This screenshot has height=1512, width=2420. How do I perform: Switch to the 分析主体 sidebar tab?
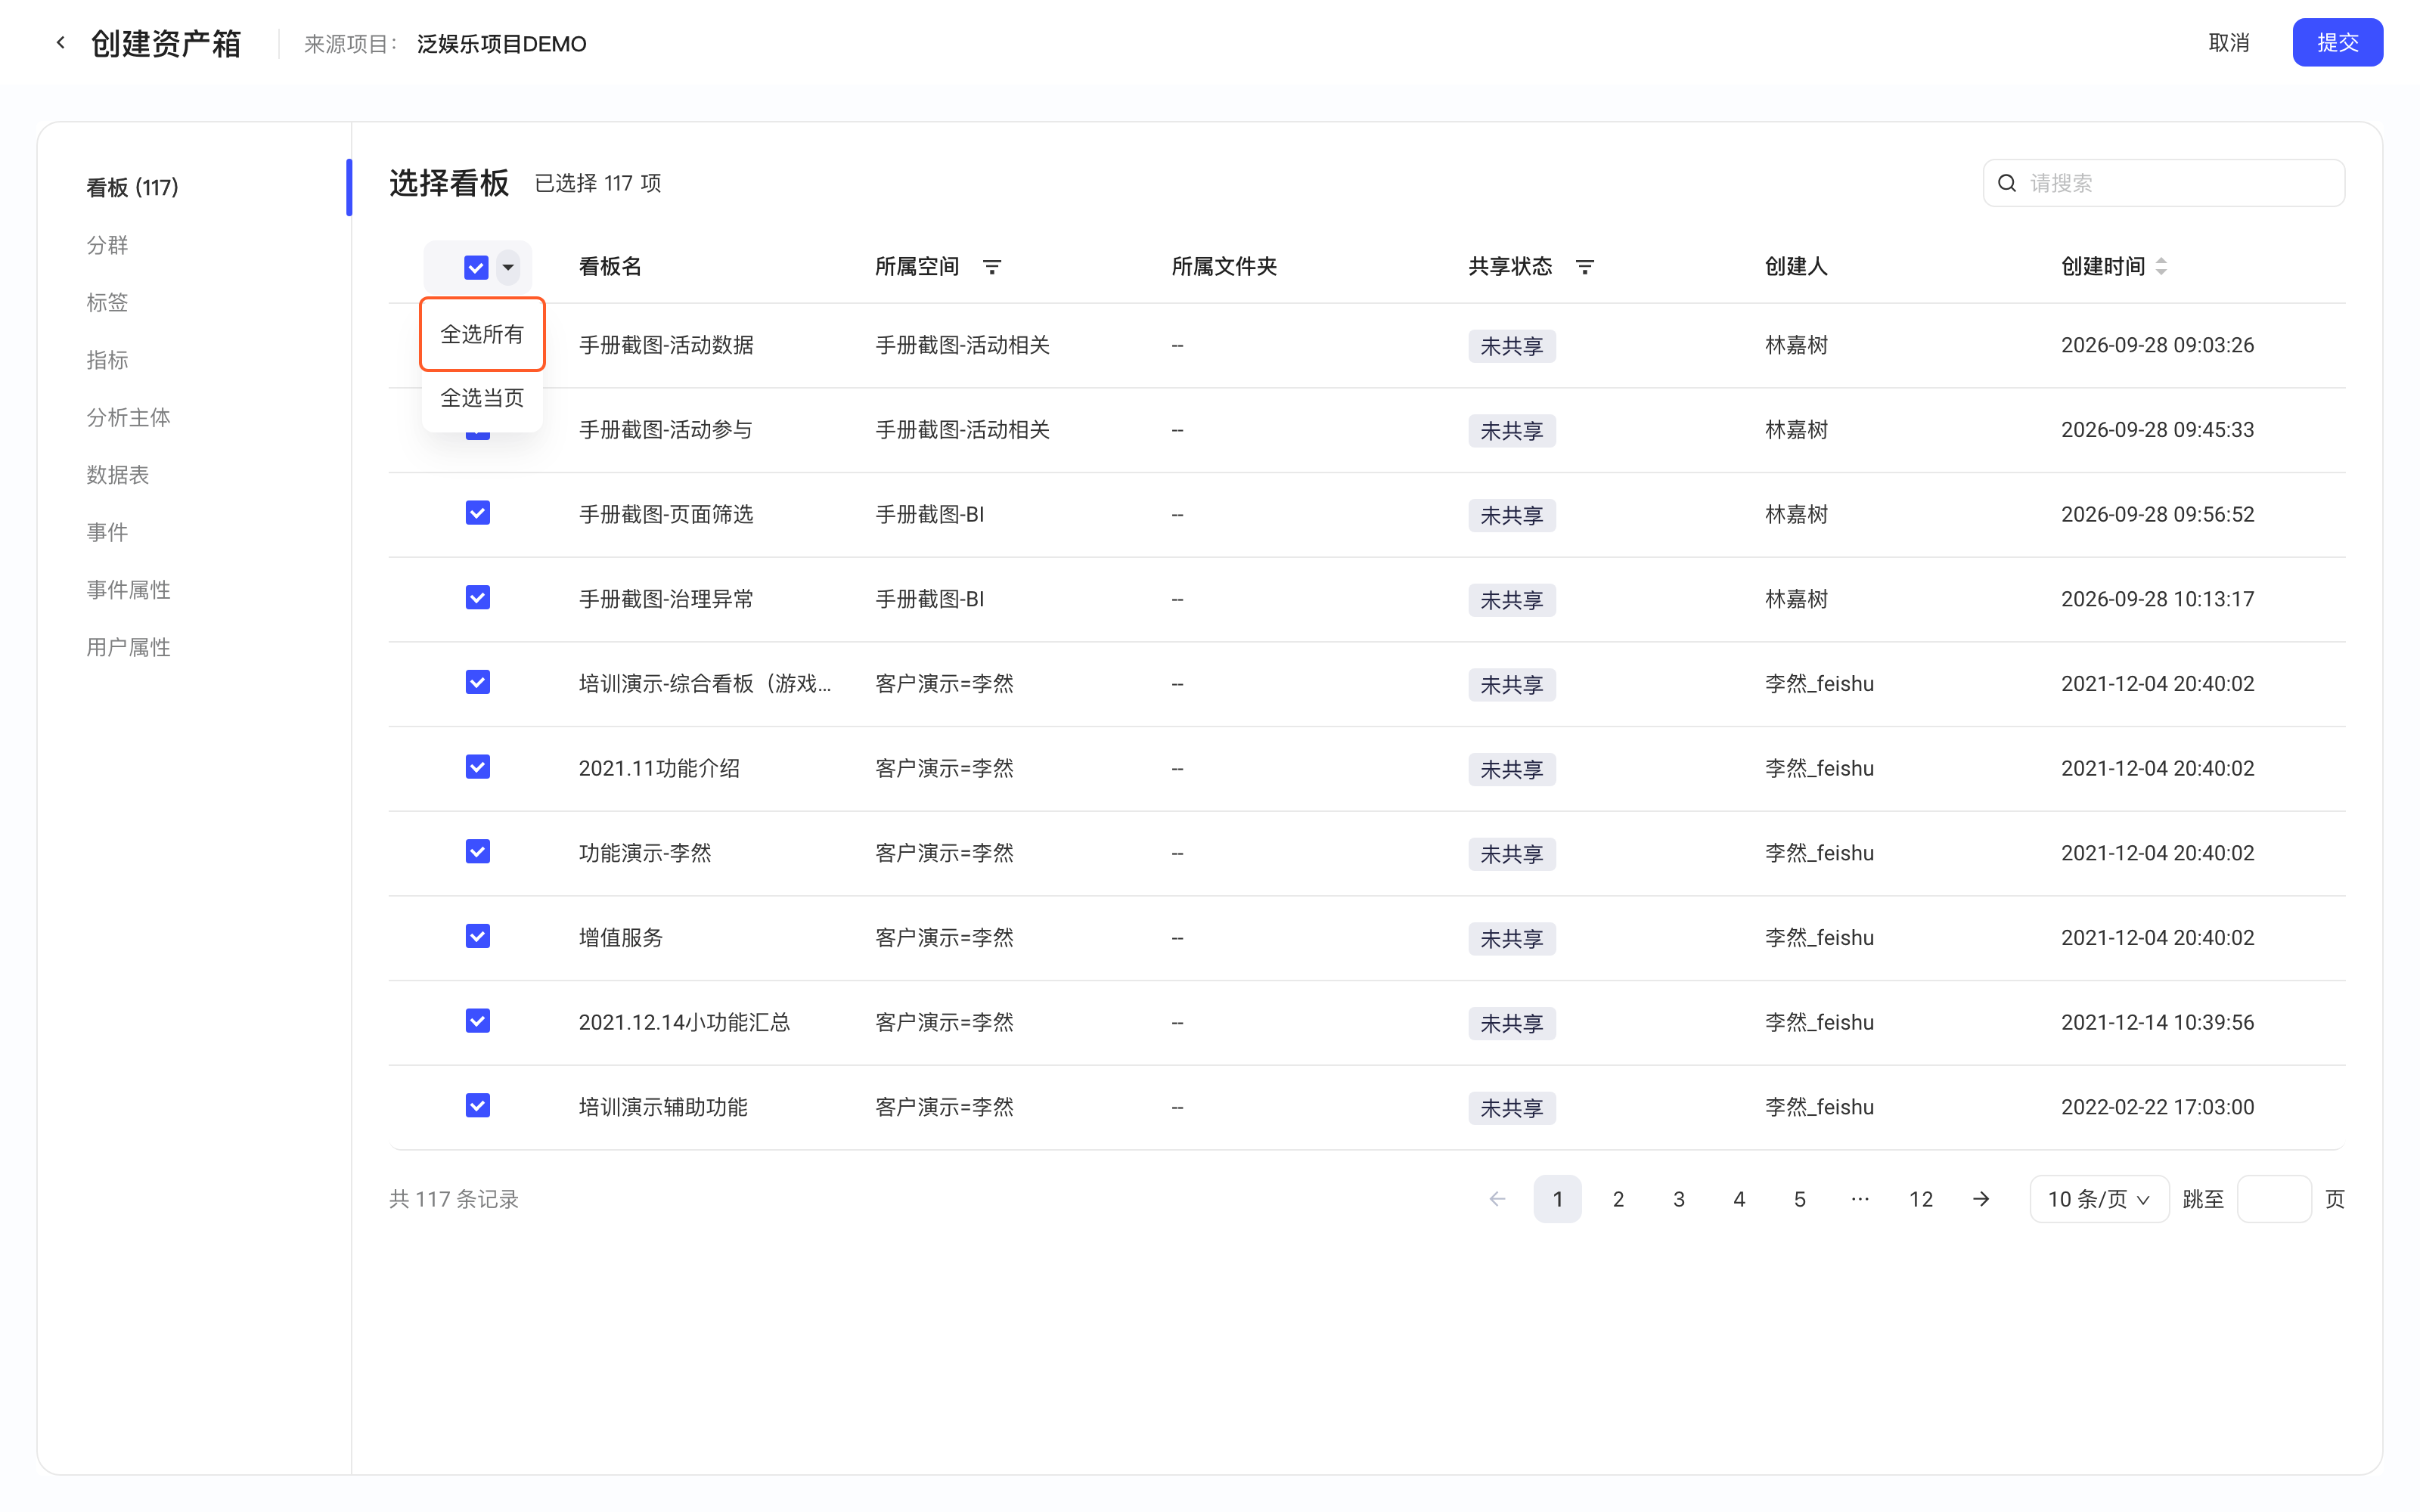tap(128, 417)
